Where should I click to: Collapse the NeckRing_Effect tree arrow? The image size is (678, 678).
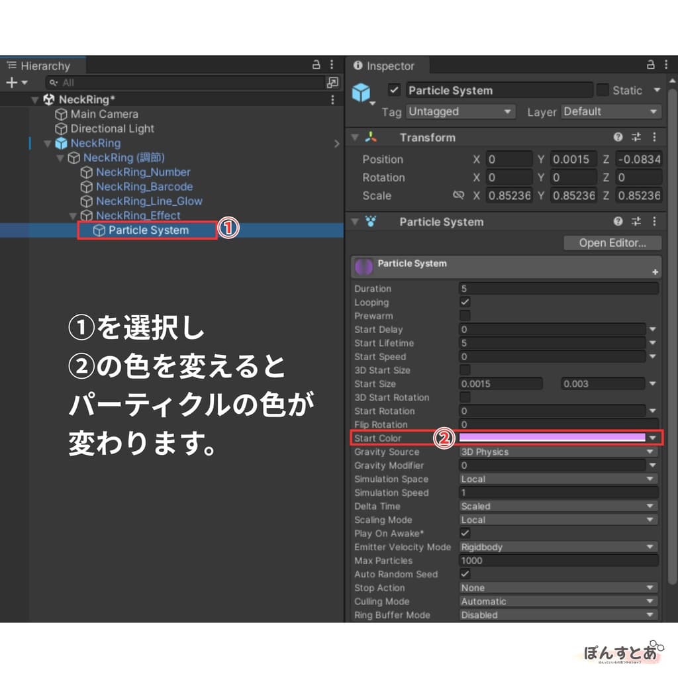[73, 215]
